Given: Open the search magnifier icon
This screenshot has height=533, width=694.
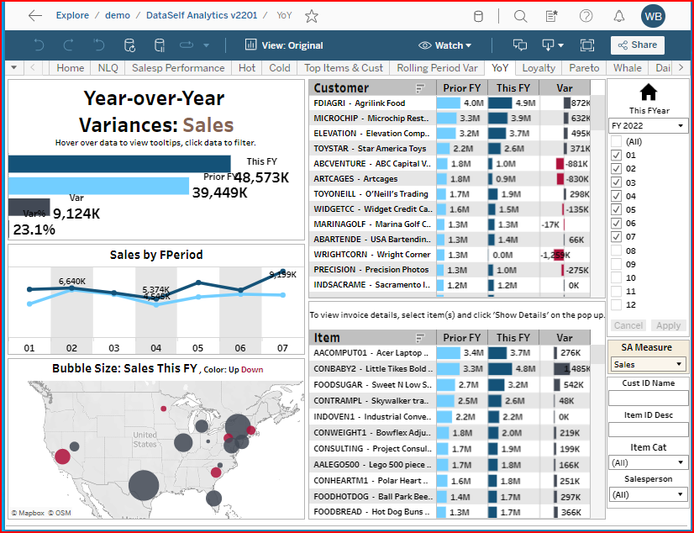Looking at the screenshot, I should (x=520, y=16).
